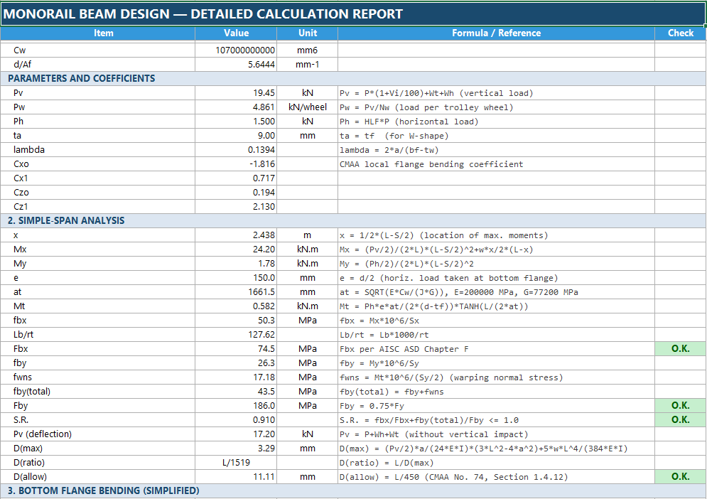This screenshot has height=499, width=707.
Task: Select the formula 'lambda = 2*a/(bf-tw)'
Action: [x=496, y=150]
